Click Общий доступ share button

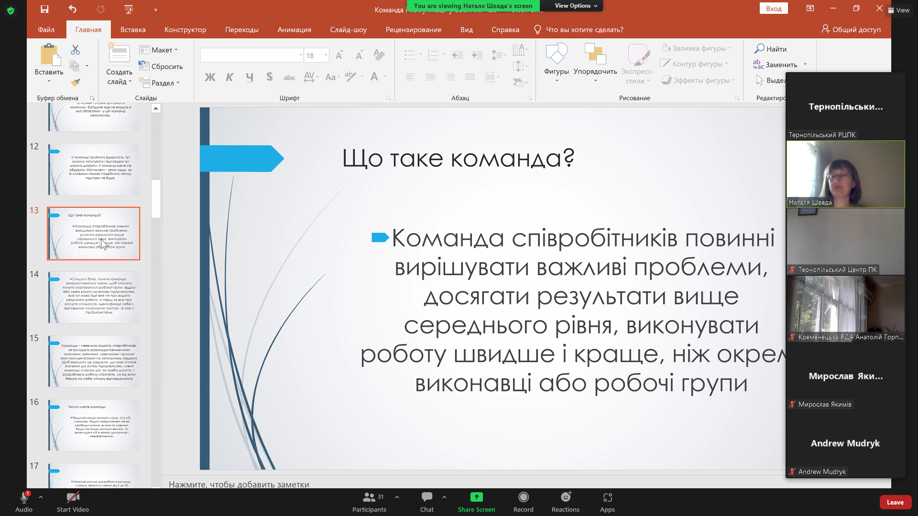pos(851,30)
